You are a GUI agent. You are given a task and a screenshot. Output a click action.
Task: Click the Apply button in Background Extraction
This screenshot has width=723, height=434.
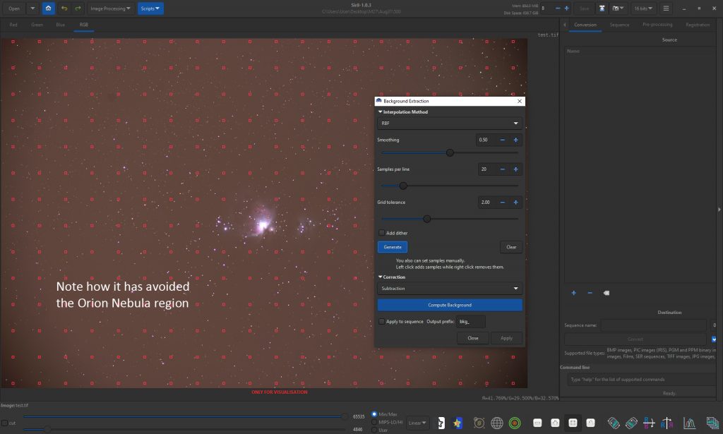506,338
